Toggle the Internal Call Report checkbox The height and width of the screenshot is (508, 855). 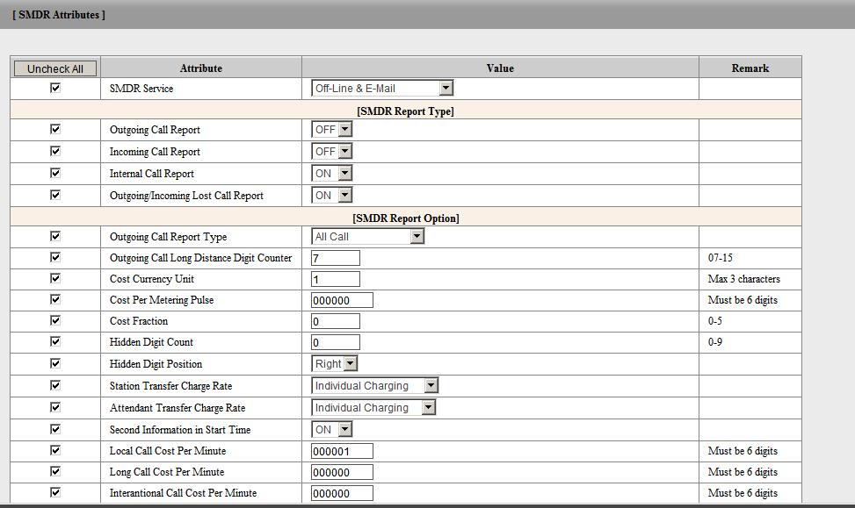tap(55, 173)
